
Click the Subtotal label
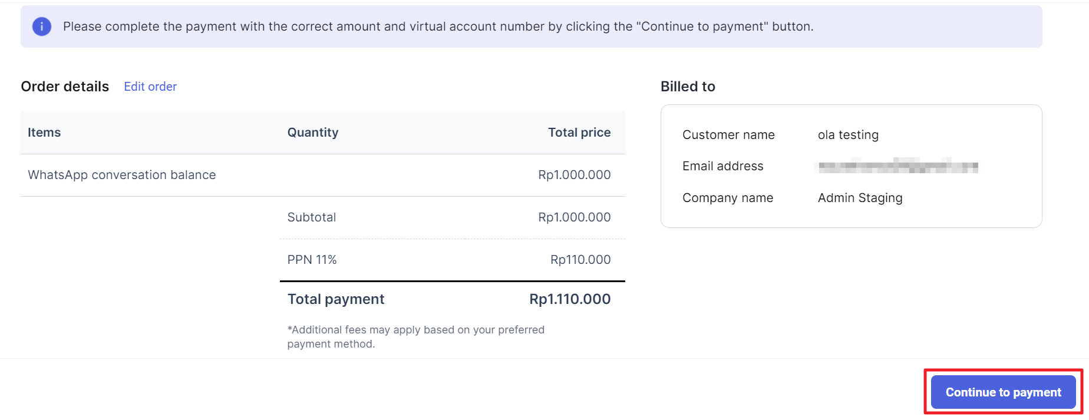[x=312, y=217]
